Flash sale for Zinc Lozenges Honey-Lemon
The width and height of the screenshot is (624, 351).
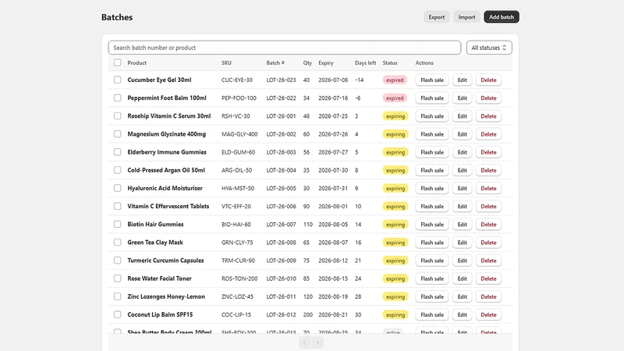(432, 296)
